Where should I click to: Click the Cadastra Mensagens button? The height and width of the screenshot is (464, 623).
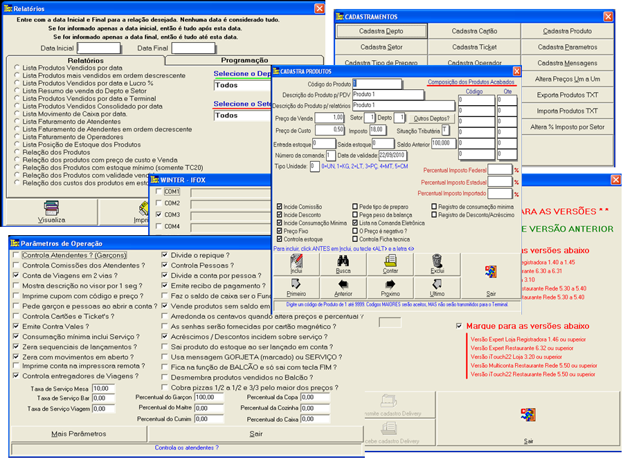(567, 63)
